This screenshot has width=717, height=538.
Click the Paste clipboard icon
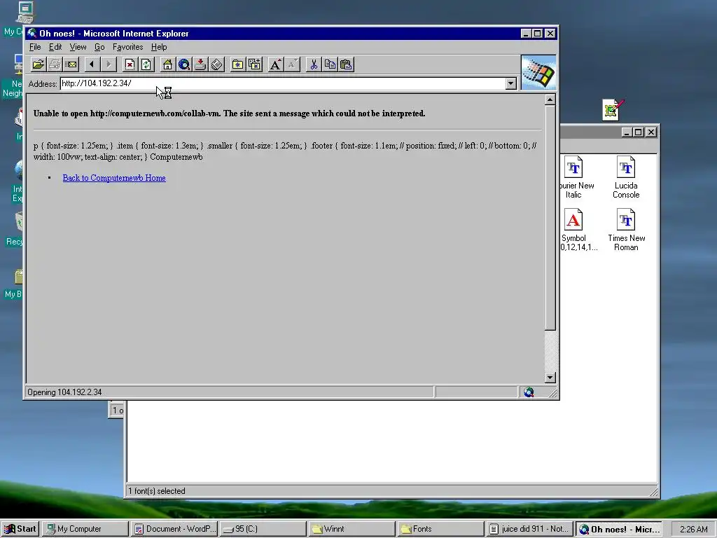pos(346,64)
